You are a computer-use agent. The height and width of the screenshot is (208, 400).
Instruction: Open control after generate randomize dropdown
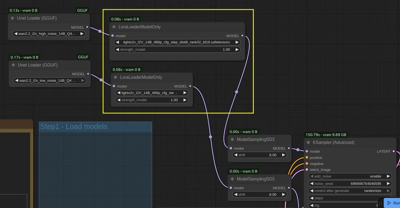pos(350,191)
